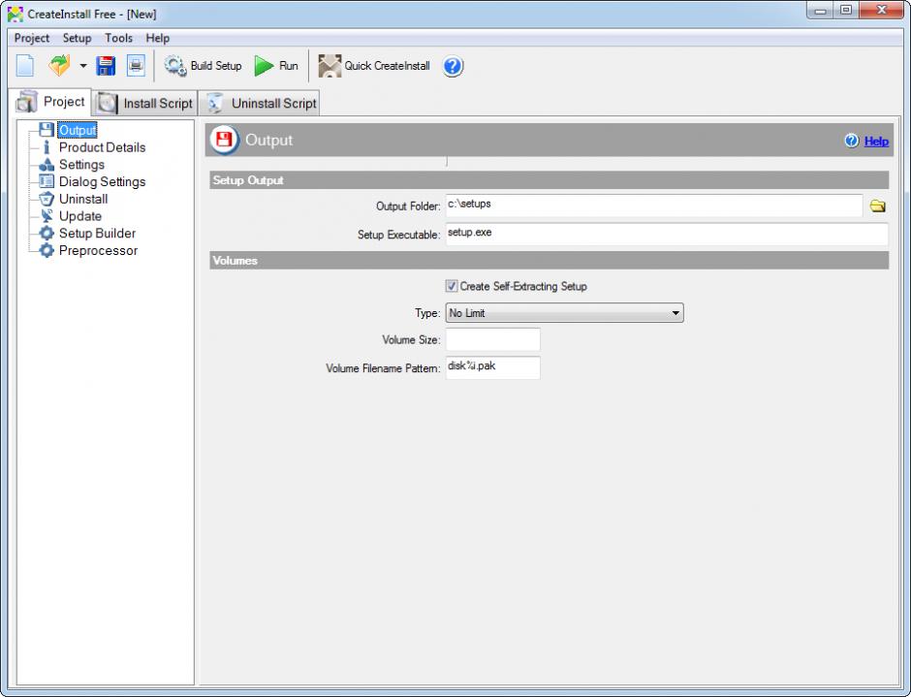Switch to the Install Script tab
Viewport: 911px width, 697px height.
pyautogui.click(x=145, y=103)
